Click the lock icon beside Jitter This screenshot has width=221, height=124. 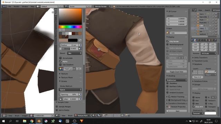(x=61, y=99)
